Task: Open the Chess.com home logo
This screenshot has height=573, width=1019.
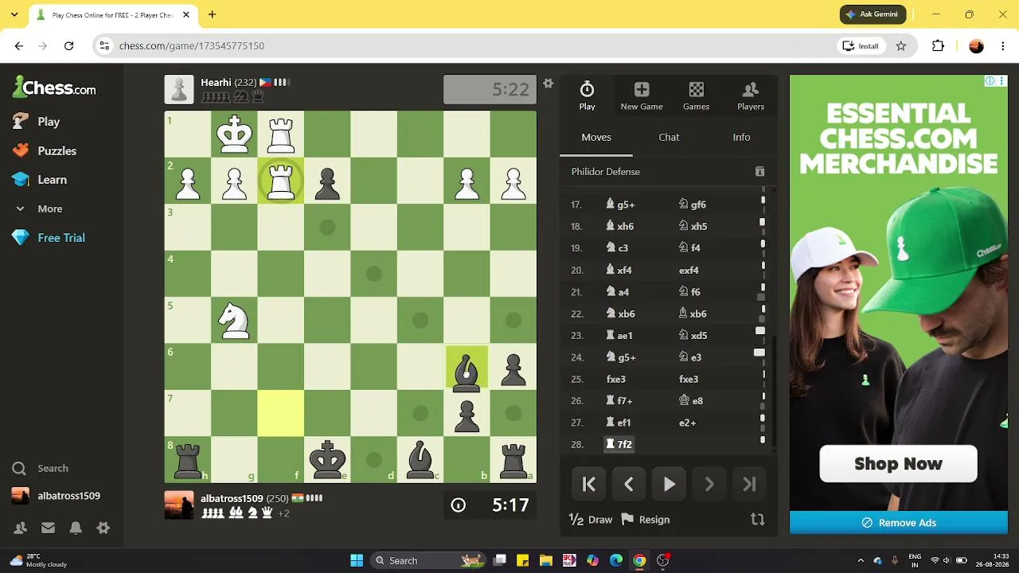Action: 54,88
